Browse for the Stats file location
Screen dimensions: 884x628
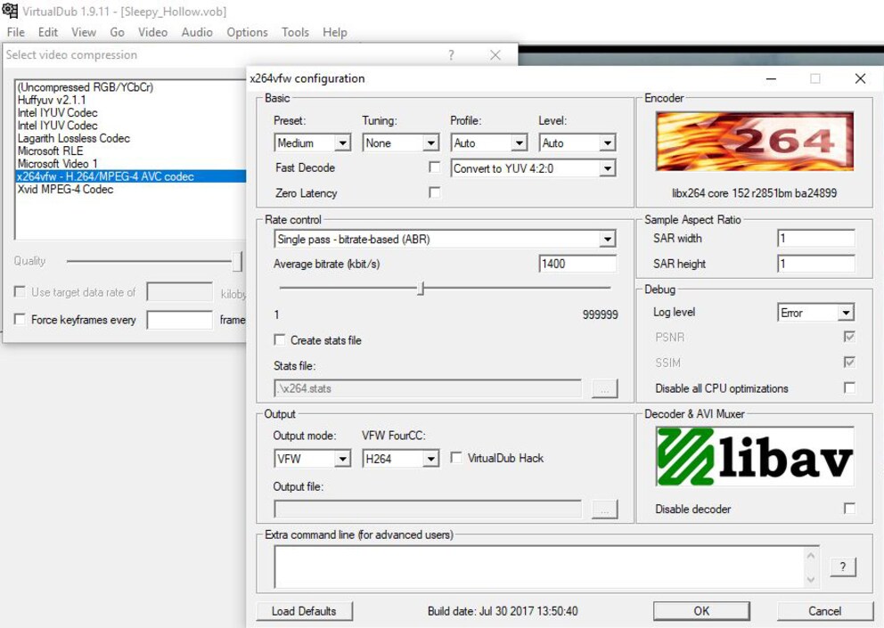click(x=604, y=388)
